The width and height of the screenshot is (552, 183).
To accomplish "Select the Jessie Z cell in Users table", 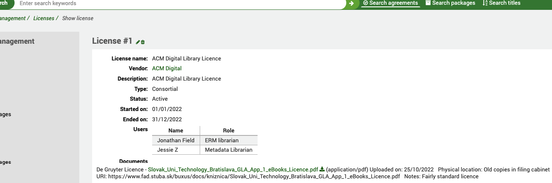I will point(168,150).
